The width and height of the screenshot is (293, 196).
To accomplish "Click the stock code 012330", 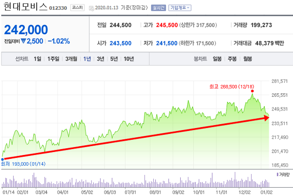I will (x=58, y=8).
